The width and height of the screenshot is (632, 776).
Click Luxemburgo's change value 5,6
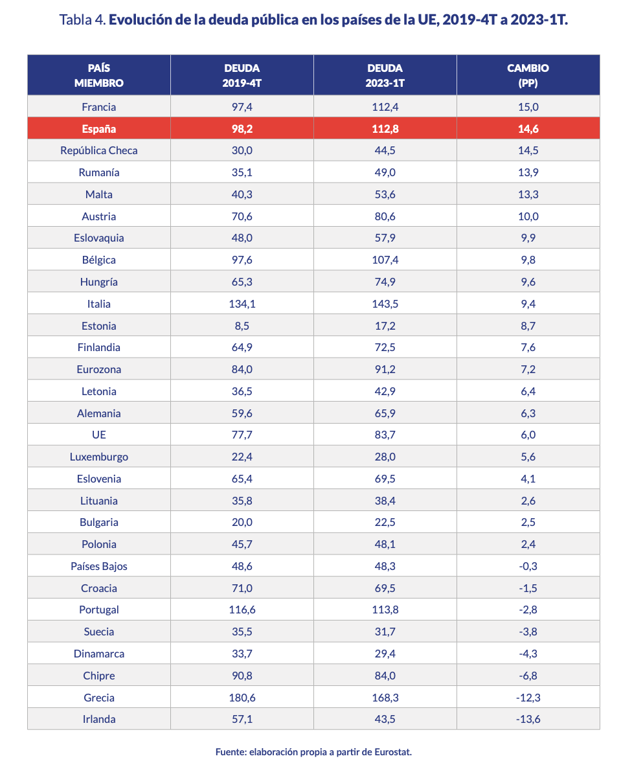tap(528, 457)
